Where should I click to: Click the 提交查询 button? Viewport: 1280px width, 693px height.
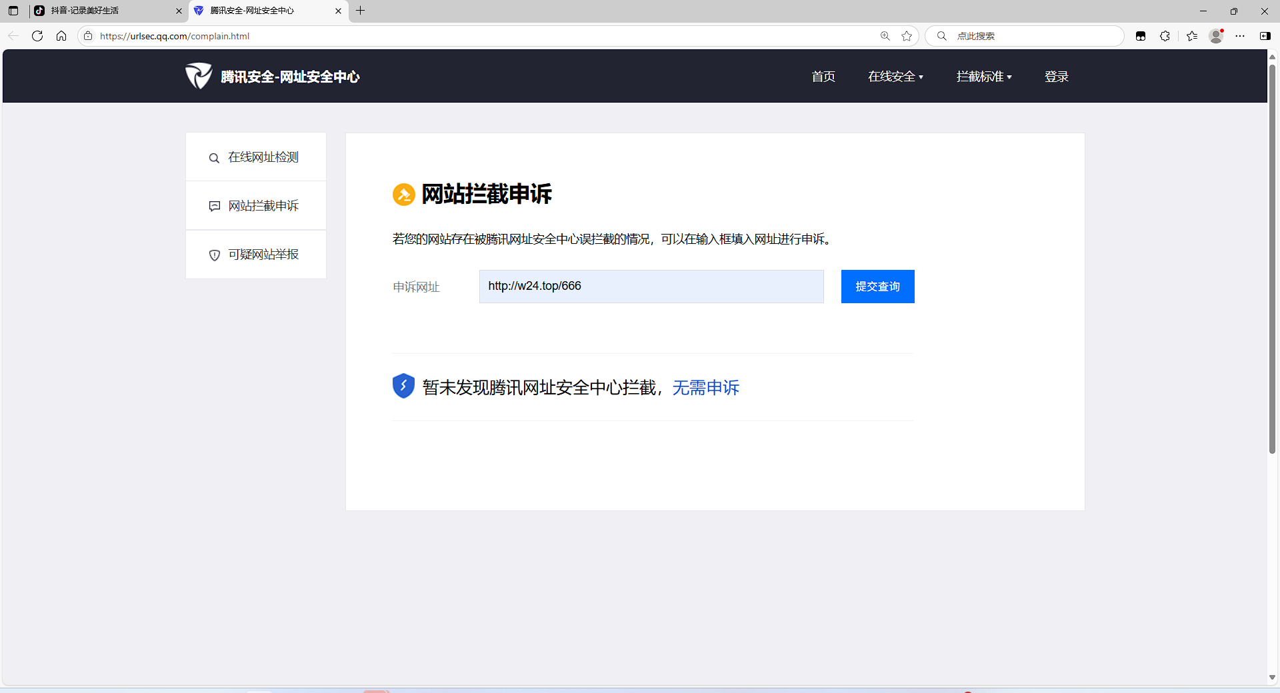[877, 287]
